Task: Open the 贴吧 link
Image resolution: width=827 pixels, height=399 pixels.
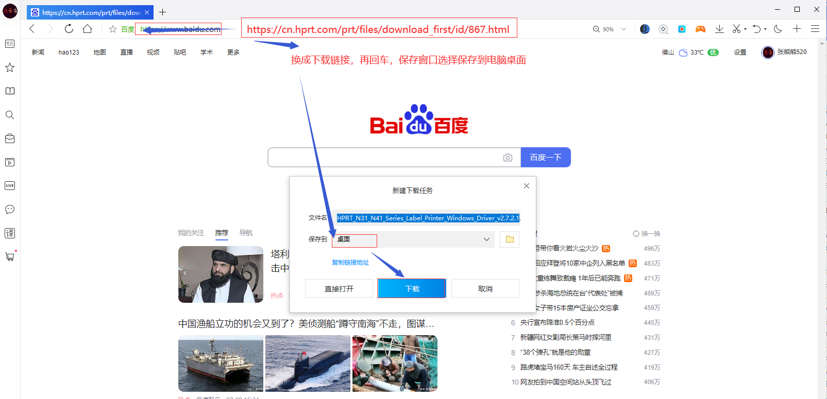Action: [180, 52]
